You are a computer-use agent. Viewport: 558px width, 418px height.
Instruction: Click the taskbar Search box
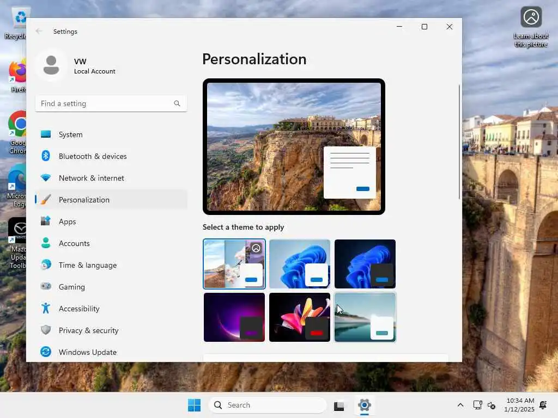click(x=267, y=405)
